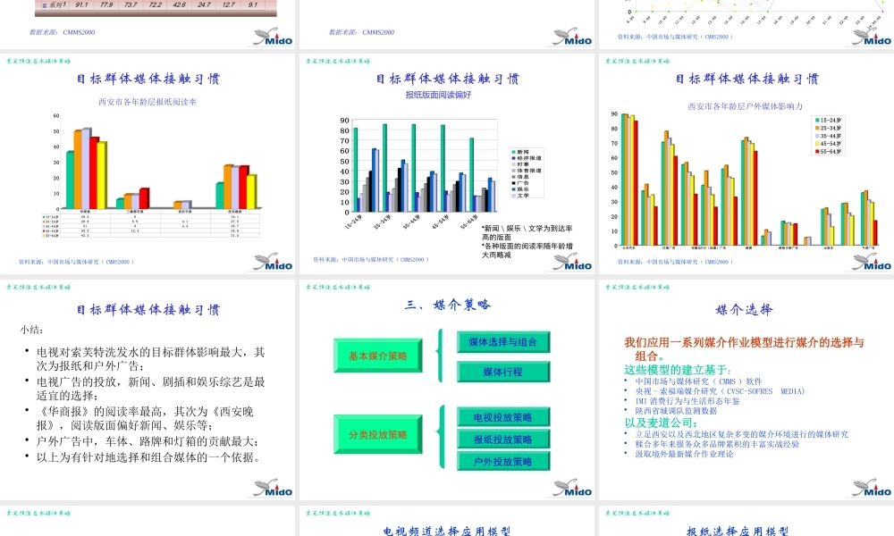Click bullet 糅合多年来服务众多品牌累积的丰富实战经验
894x536 pixels.
click(x=712, y=444)
